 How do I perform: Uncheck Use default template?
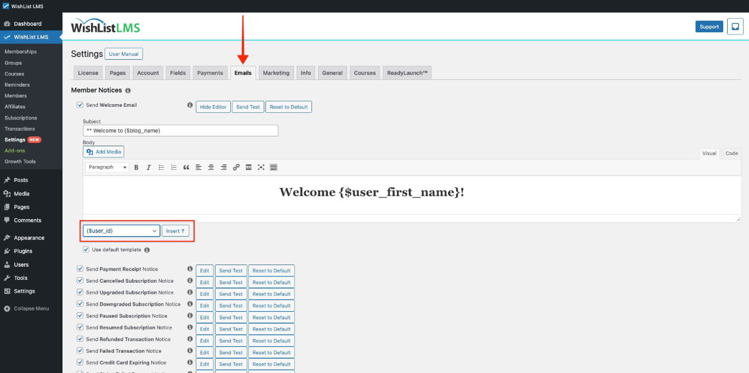86,249
